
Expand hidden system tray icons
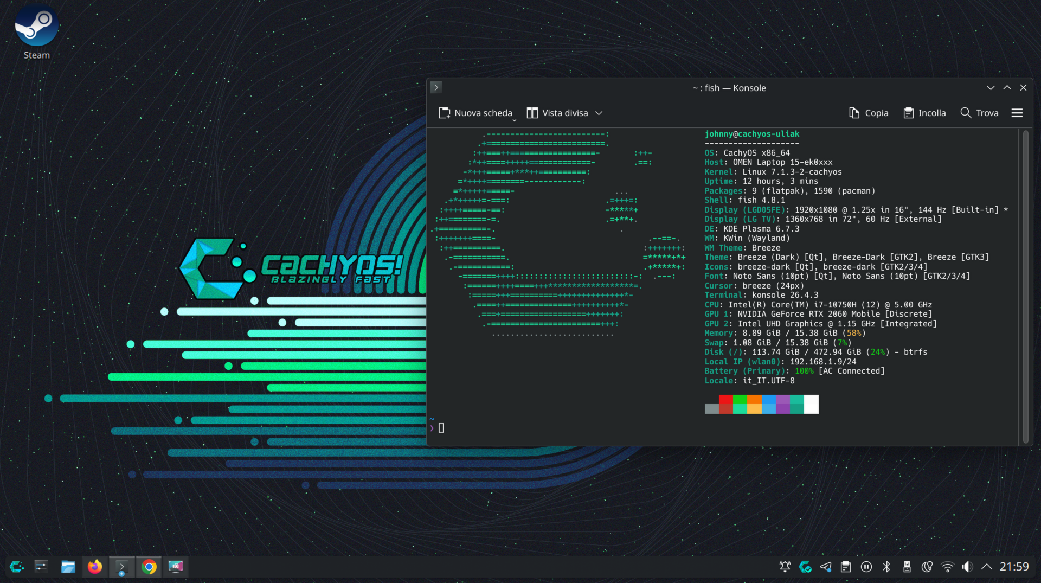[x=987, y=567]
